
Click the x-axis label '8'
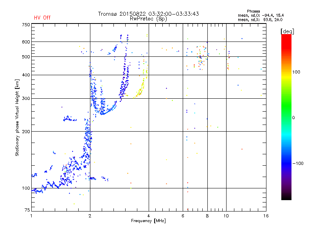pyautogui.click(x=207, y=216)
